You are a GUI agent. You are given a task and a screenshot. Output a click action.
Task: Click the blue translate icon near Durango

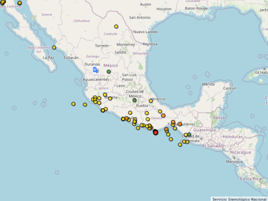click(x=96, y=70)
